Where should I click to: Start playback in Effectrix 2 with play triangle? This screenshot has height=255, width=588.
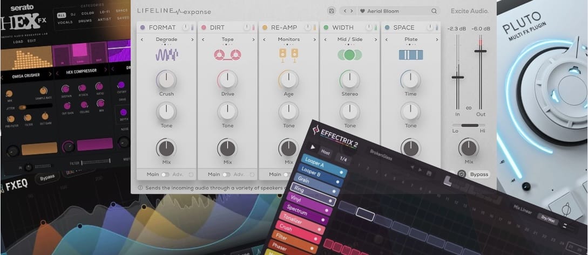point(313,147)
